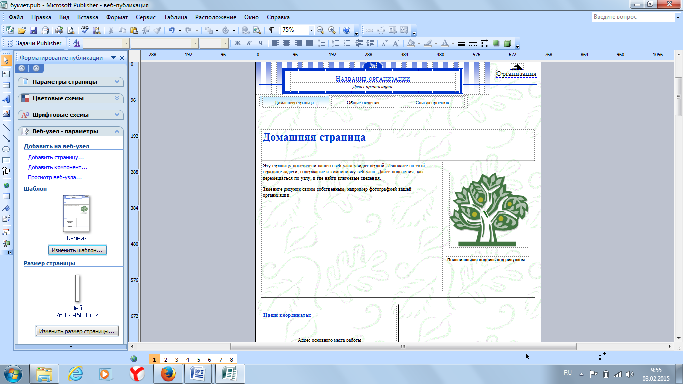Viewport: 683px width, 384px height.
Task: Expand the Шрифтовые схемы section
Action: pos(71,115)
